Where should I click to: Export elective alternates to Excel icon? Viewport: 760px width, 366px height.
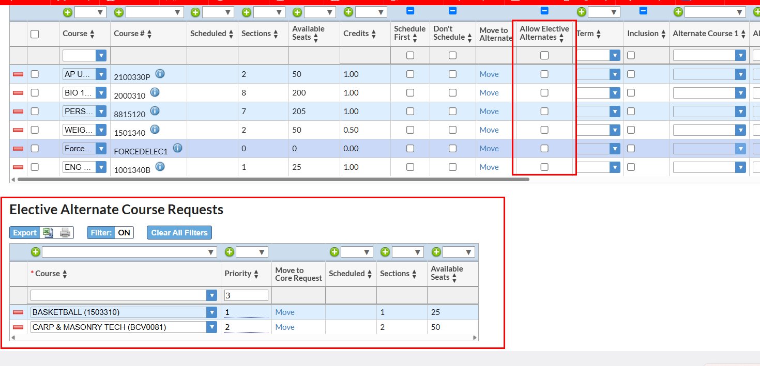coord(48,233)
